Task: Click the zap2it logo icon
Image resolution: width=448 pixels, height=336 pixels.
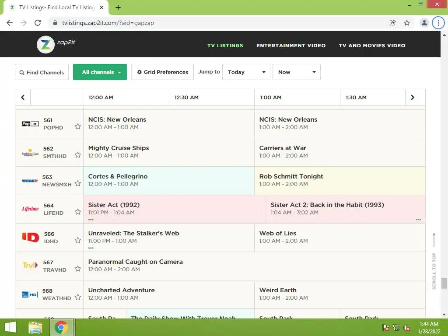Action: pos(45,45)
